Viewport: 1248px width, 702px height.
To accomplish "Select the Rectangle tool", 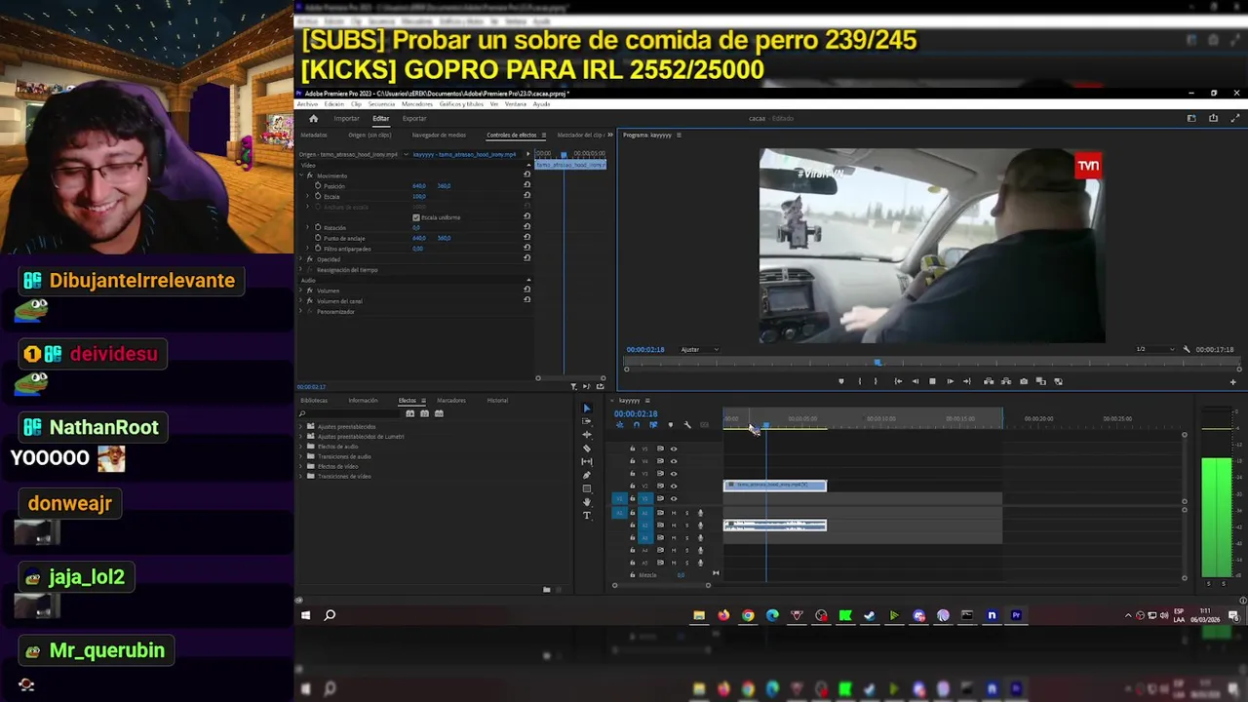I will click(x=586, y=488).
